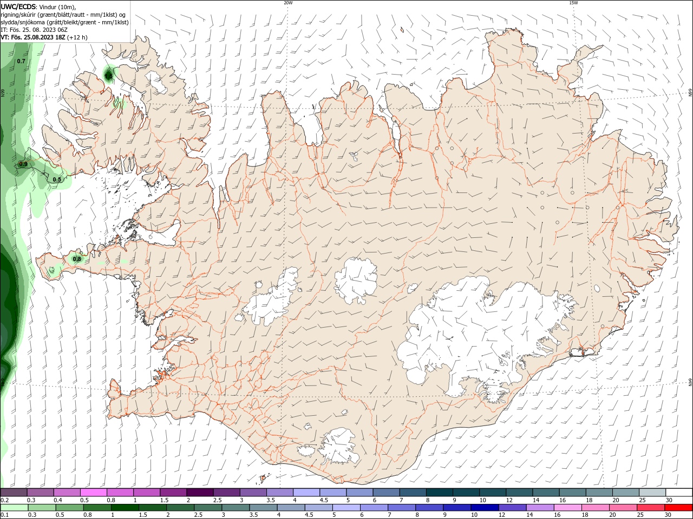Click the 0.7 precipitation value on the map
This screenshot has height=519, width=693.
coord(21,61)
